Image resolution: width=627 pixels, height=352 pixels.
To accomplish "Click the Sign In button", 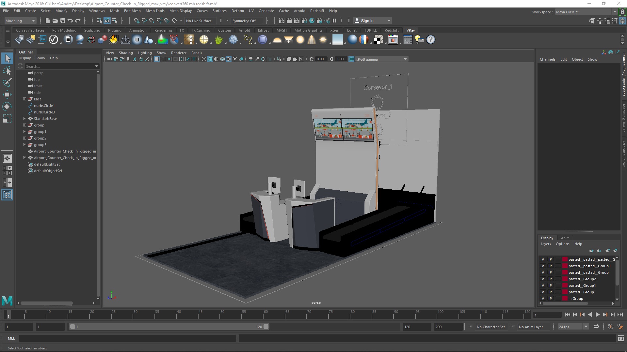I will (x=367, y=21).
